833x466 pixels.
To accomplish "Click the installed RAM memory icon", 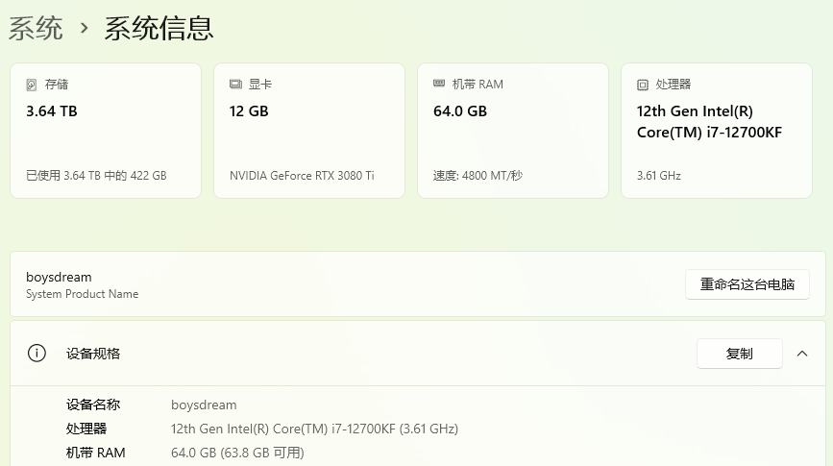I will click(x=439, y=84).
